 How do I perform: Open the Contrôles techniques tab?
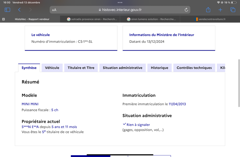pyautogui.click(x=194, y=68)
